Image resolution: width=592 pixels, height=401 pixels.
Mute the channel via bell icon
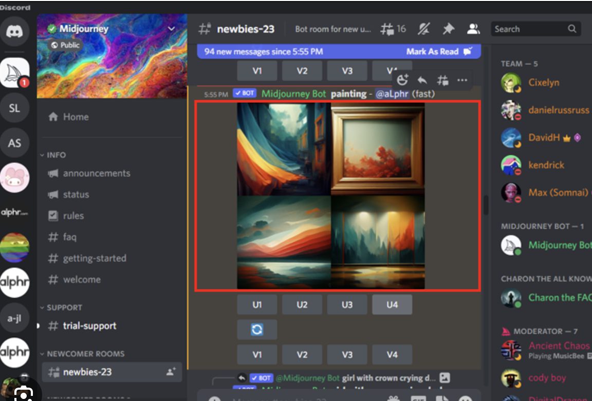(424, 29)
